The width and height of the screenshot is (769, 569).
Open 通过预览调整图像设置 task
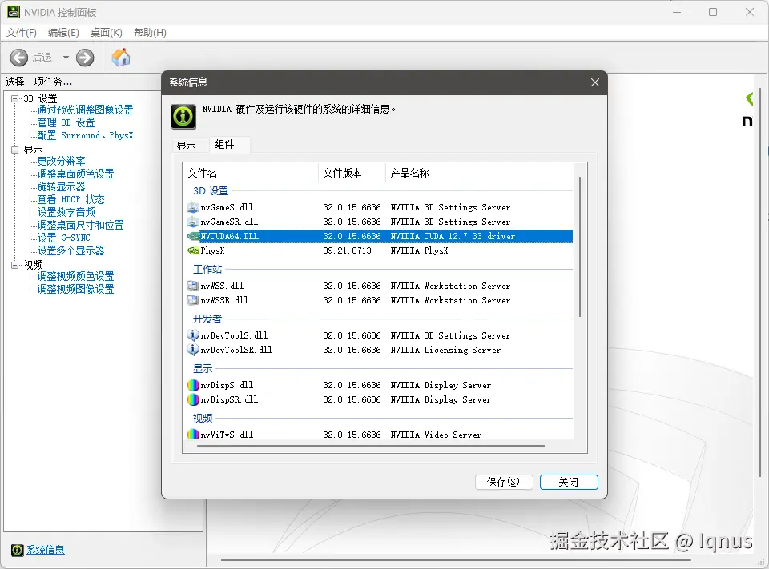pyautogui.click(x=86, y=110)
